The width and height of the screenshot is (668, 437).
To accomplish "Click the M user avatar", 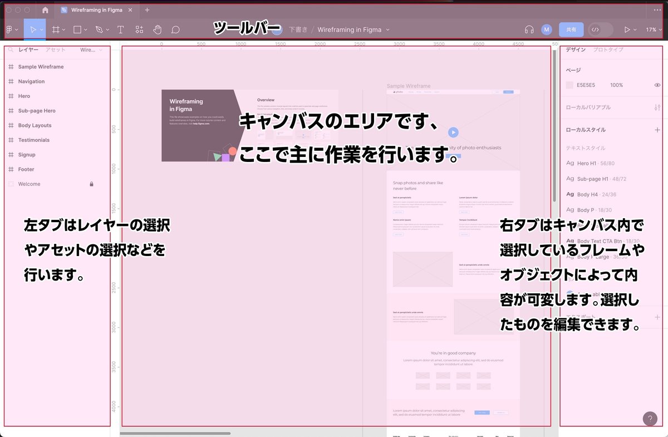I will pyautogui.click(x=547, y=30).
